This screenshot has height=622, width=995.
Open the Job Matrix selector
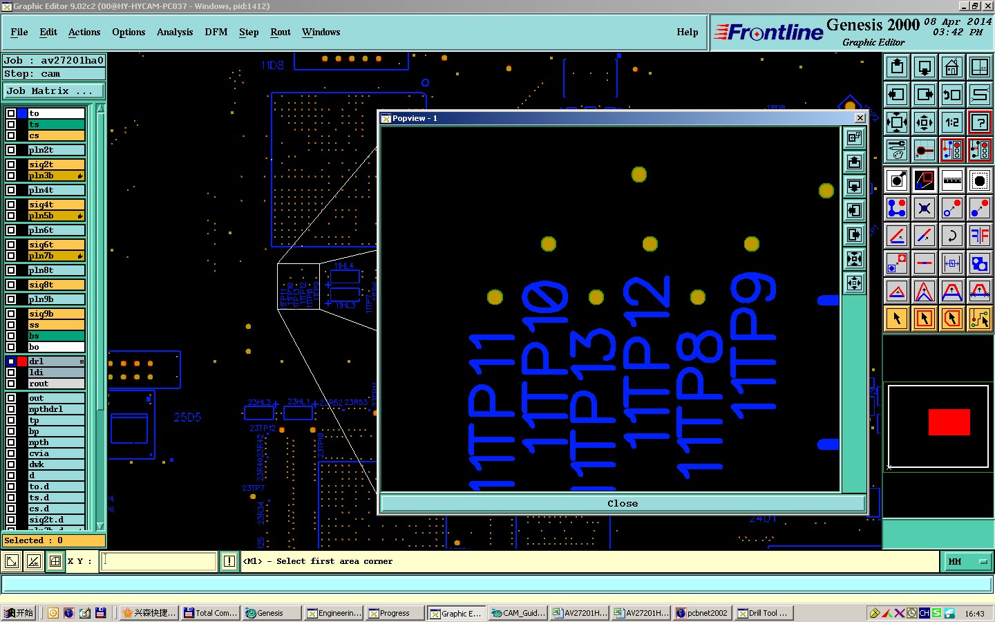pos(54,91)
